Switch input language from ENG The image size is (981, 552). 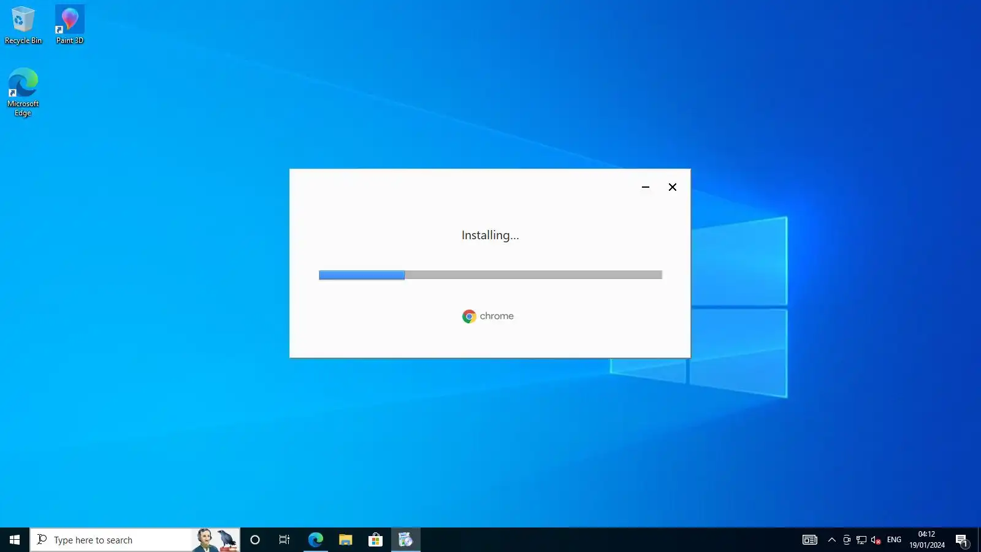click(x=894, y=540)
